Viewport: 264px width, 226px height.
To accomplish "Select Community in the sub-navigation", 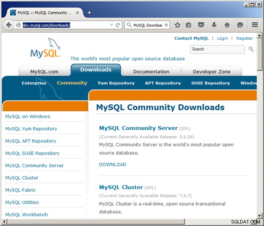I will click(x=72, y=83).
